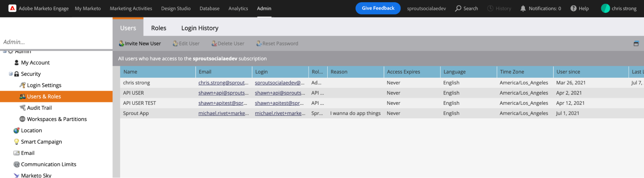Open chris strong profile avatar
The height and width of the screenshot is (178, 644).
tap(605, 8)
